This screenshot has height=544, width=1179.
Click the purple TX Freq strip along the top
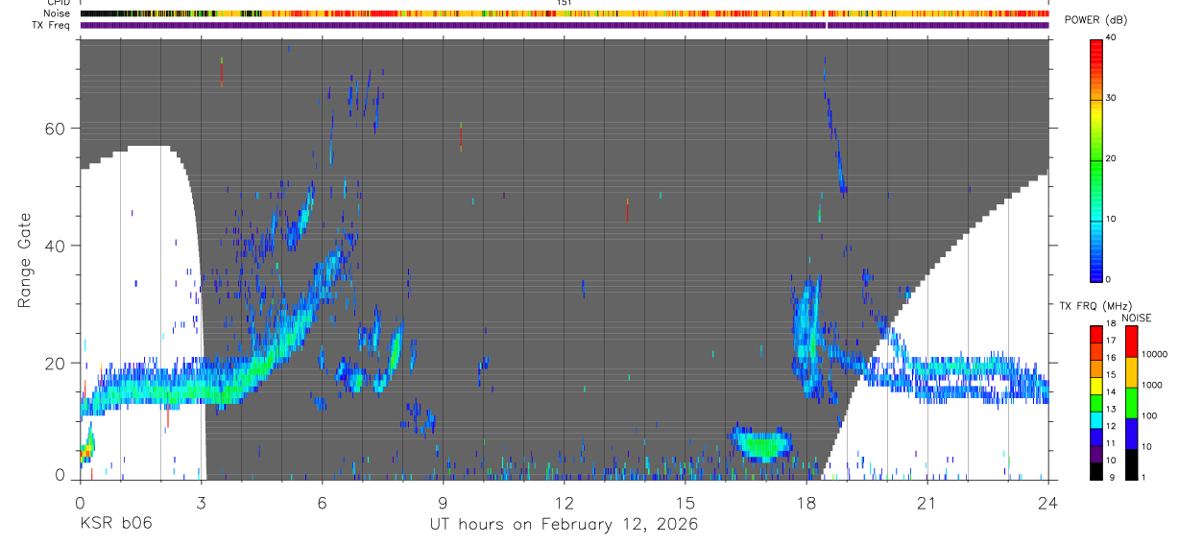(565, 25)
